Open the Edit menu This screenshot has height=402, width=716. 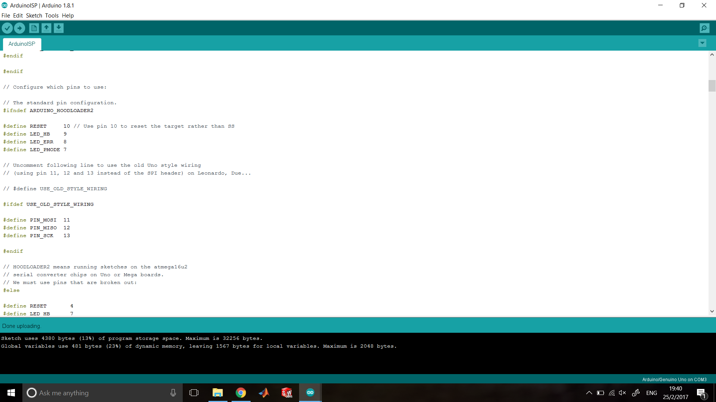18,16
